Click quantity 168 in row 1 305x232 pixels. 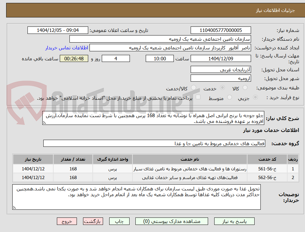[x=73, y=169]
